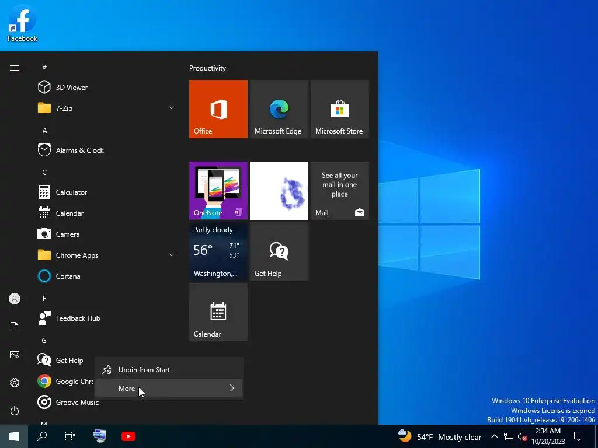
Task: Expand the 7-Zip folder chevron
Action: pos(172,108)
